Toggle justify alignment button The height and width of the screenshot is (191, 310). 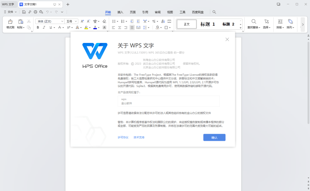(x=132, y=27)
